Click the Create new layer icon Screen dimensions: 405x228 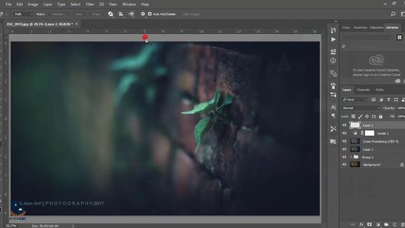(x=394, y=225)
